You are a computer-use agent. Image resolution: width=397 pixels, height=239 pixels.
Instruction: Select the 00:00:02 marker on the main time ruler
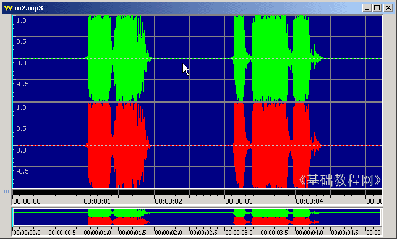tap(168, 201)
